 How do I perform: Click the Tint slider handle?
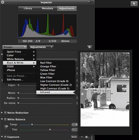50,130
